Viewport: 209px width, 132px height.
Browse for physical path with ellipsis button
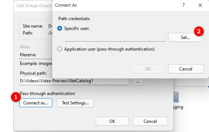click(138, 82)
